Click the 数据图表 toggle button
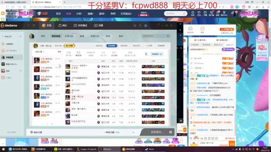Viewport: 271px width, 152px height. pyautogui.click(x=157, y=54)
